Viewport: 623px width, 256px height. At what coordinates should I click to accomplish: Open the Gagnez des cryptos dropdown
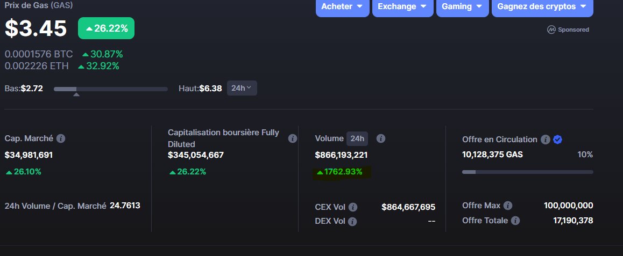point(542,7)
